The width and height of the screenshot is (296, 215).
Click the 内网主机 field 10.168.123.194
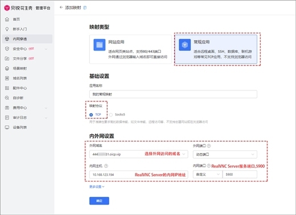[139, 175]
